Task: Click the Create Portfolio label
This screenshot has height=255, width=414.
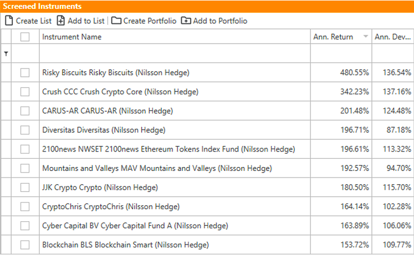Action: tap(150, 21)
